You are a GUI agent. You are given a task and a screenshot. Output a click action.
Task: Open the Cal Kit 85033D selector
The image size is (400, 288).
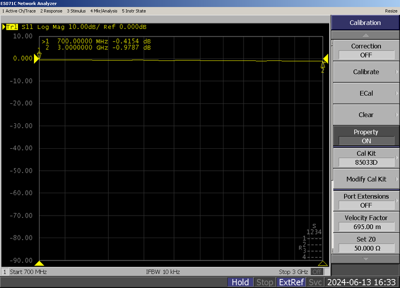click(x=365, y=158)
